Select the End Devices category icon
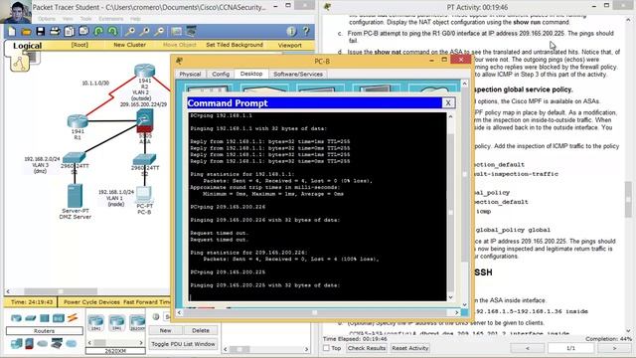 point(17,344)
